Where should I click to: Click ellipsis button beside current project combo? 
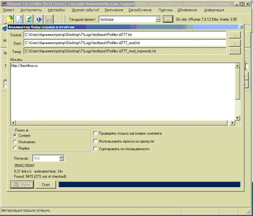click(168, 19)
